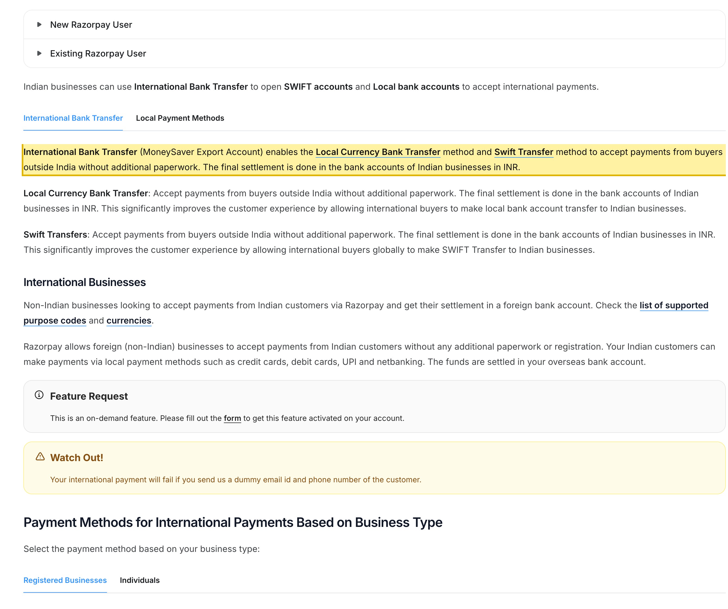Click the International Businesses heading

tap(84, 282)
